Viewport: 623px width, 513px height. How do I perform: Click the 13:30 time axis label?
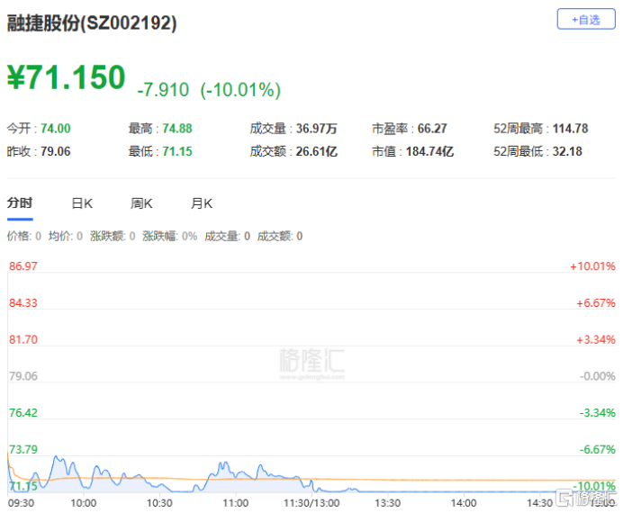click(387, 503)
